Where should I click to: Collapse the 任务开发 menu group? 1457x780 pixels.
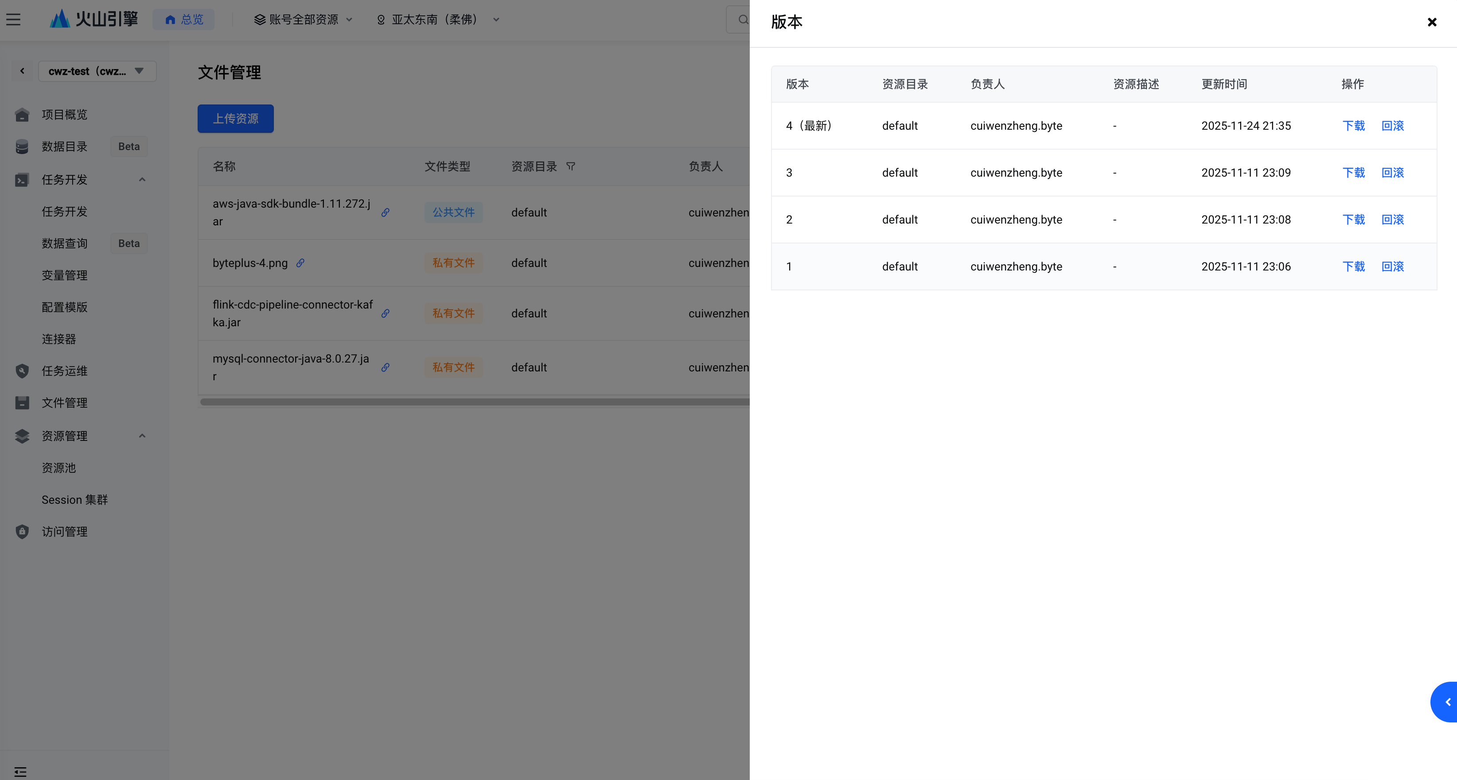click(x=142, y=180)
